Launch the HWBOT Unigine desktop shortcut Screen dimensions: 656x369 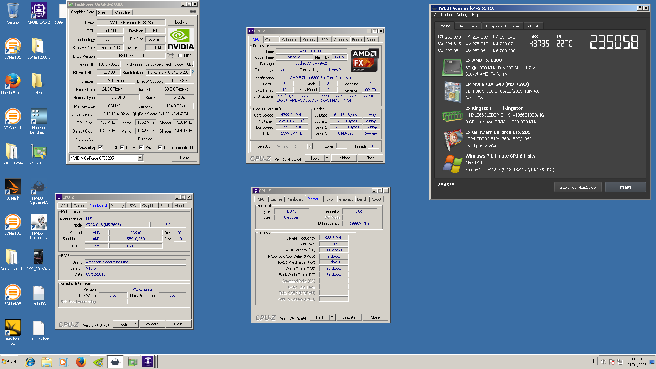click(39, 227)
